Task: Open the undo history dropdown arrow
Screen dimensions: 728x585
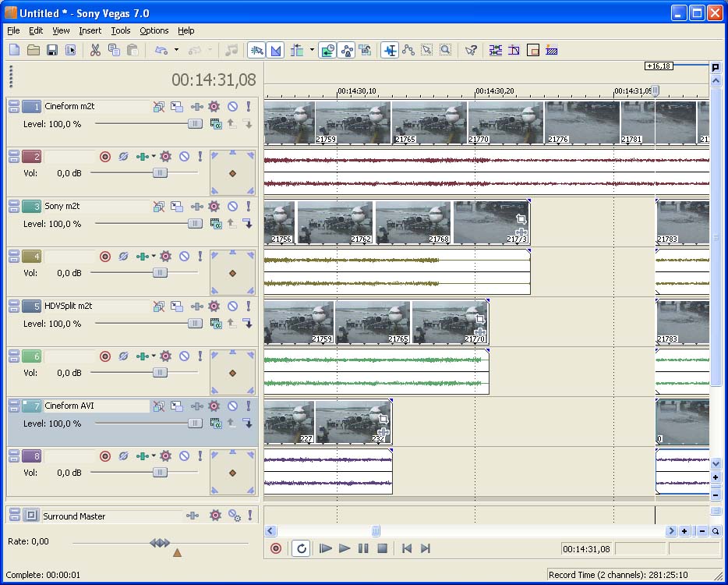Action: [x=176, y=50]
